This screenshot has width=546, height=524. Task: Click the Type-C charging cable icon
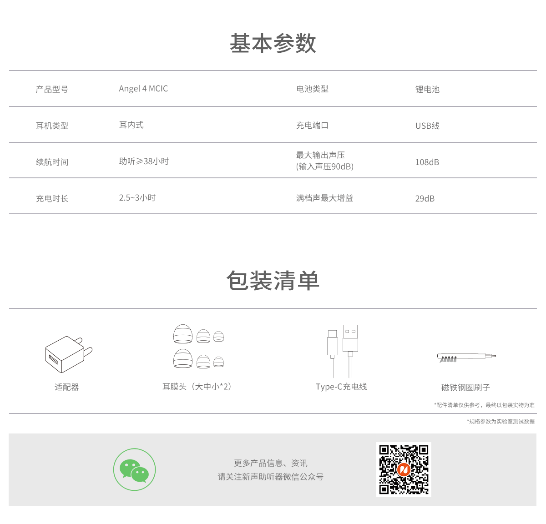coord(342,351)
